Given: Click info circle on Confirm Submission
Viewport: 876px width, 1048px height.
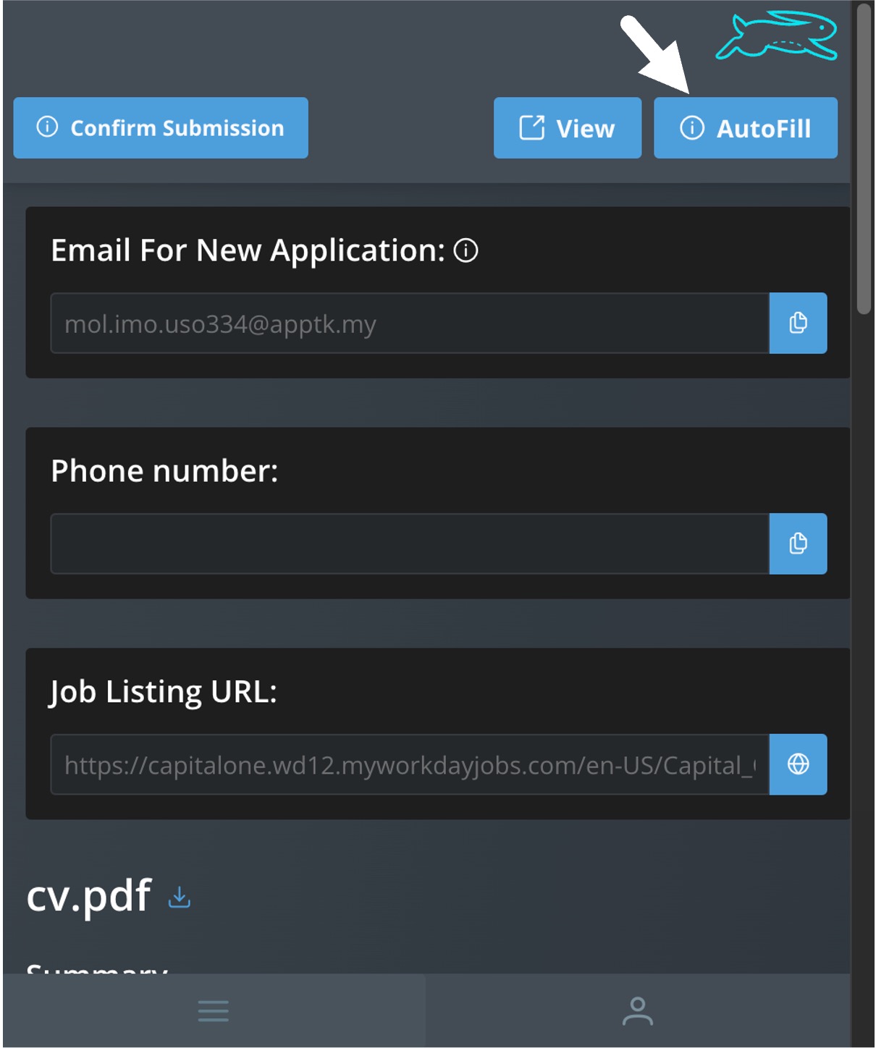Looking at the screenshot, I should click(47, 127).
